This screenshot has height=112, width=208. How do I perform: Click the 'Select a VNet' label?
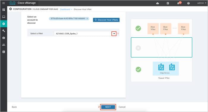click(37, 33)
